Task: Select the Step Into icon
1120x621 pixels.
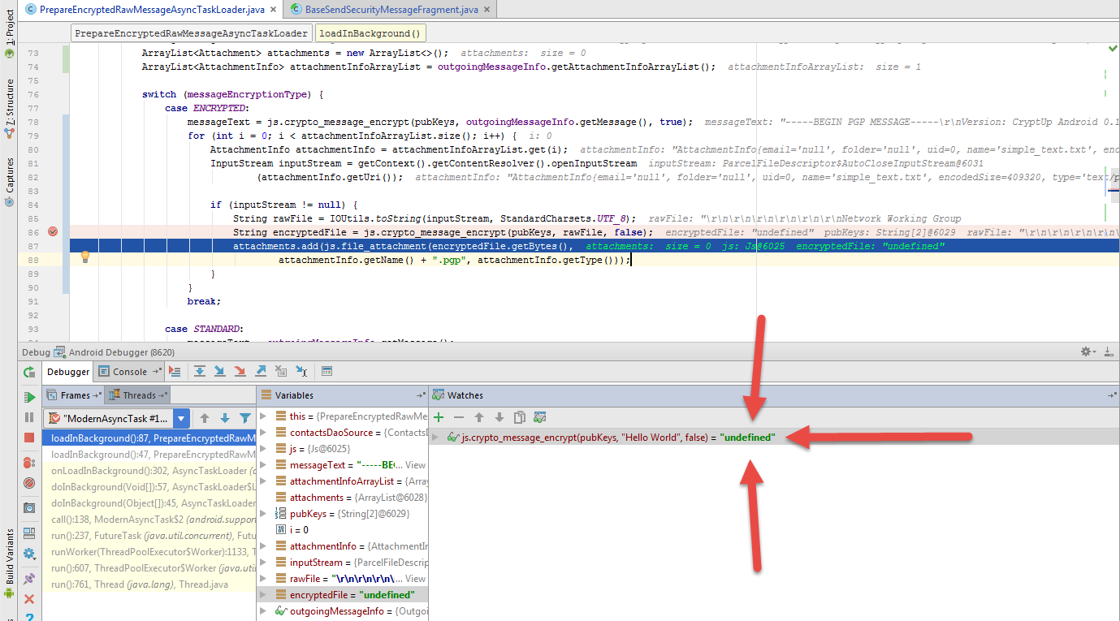Action: (x=219, y=371)
